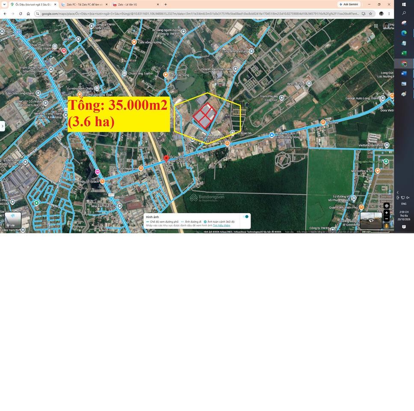
Task: Open Chrome three-dot menu
Action: click(389, 14)
